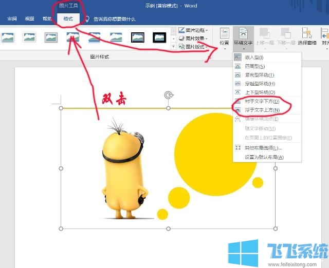The image size is (329, 268).
Task: Expand 图片效果 (Picture Effects) dropdown
Action: coord(195,39)
